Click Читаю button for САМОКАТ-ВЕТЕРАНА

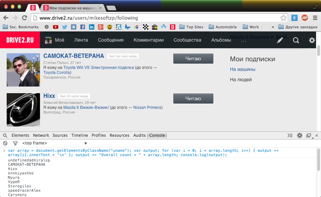pyautogui.click(x=193, y=58)
